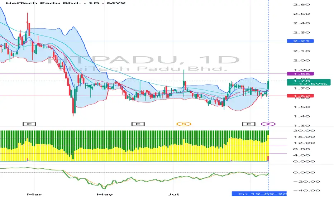Image resolution: width=334 pixels, height=197 pixels.
Task: Click the 2.50 price axis value
Action: point(301,14)
